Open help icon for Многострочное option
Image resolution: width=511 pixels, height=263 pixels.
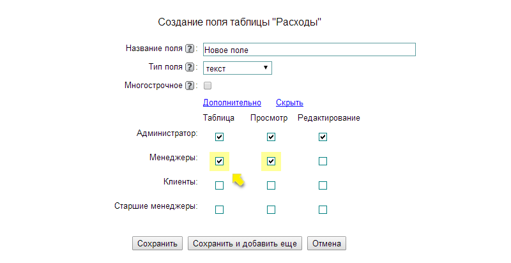pos(189,86)
